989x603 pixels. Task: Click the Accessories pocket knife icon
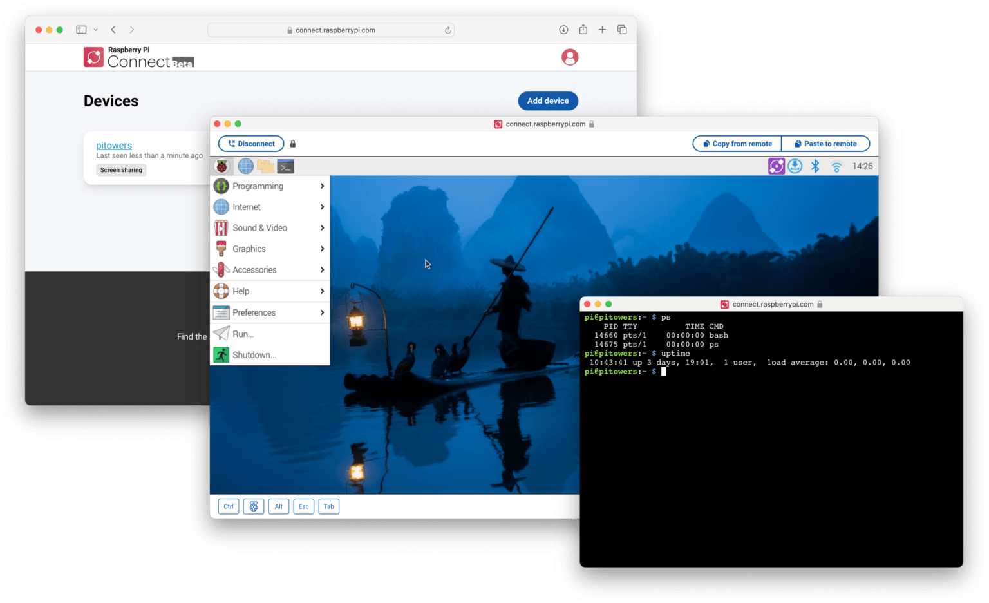pos(221,270)
